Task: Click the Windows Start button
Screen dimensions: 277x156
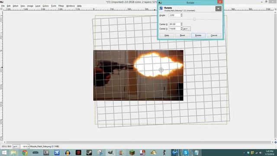Action: [4, 153]
